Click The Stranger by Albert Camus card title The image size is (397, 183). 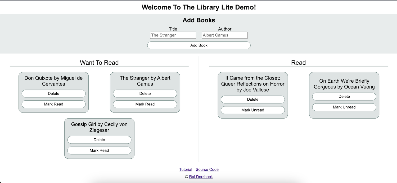145,81
